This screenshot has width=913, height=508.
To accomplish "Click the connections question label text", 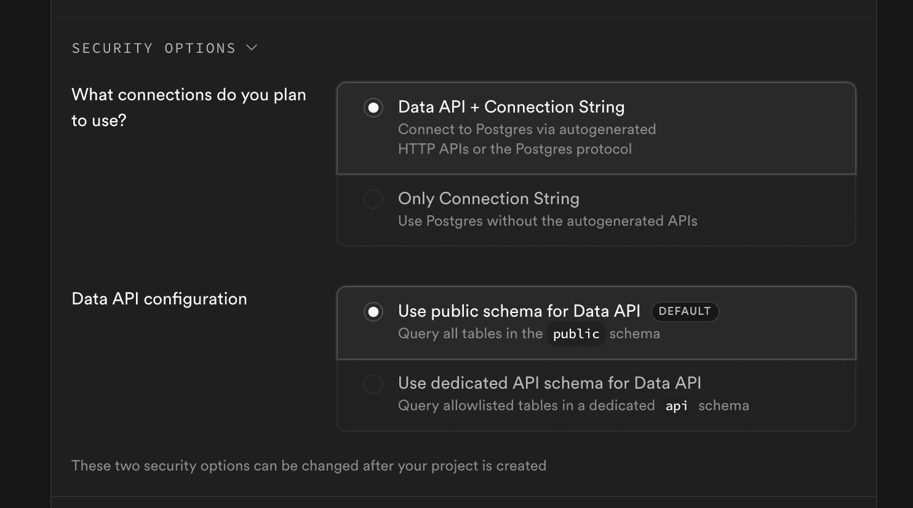I will (188, 108).
